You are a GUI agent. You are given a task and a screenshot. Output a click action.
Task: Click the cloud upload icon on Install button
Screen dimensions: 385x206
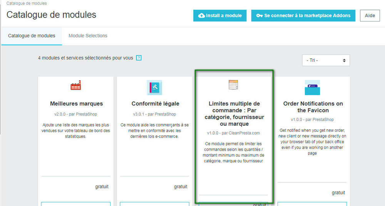pyautogui.click(x=201, y=15)
